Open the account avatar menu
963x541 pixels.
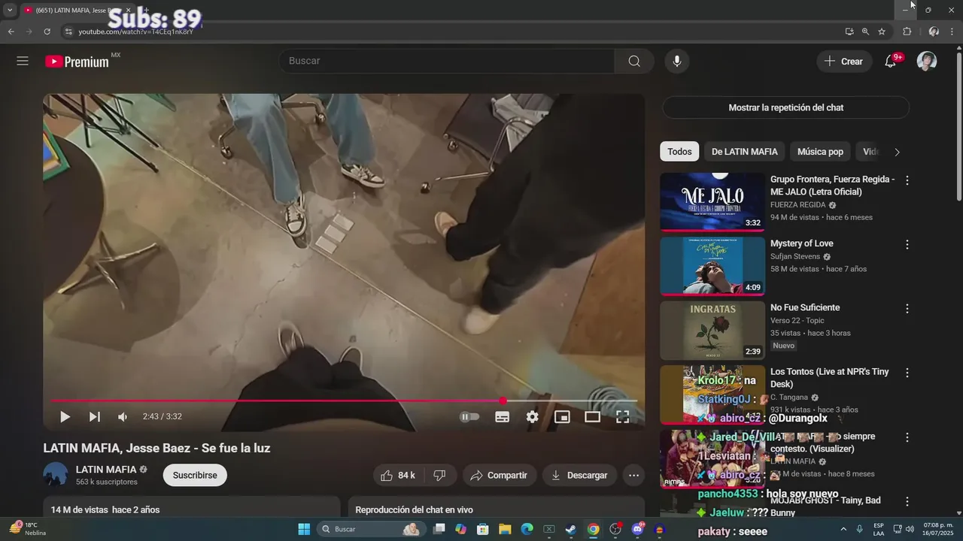pyautogui.click(x=927, y=61)
